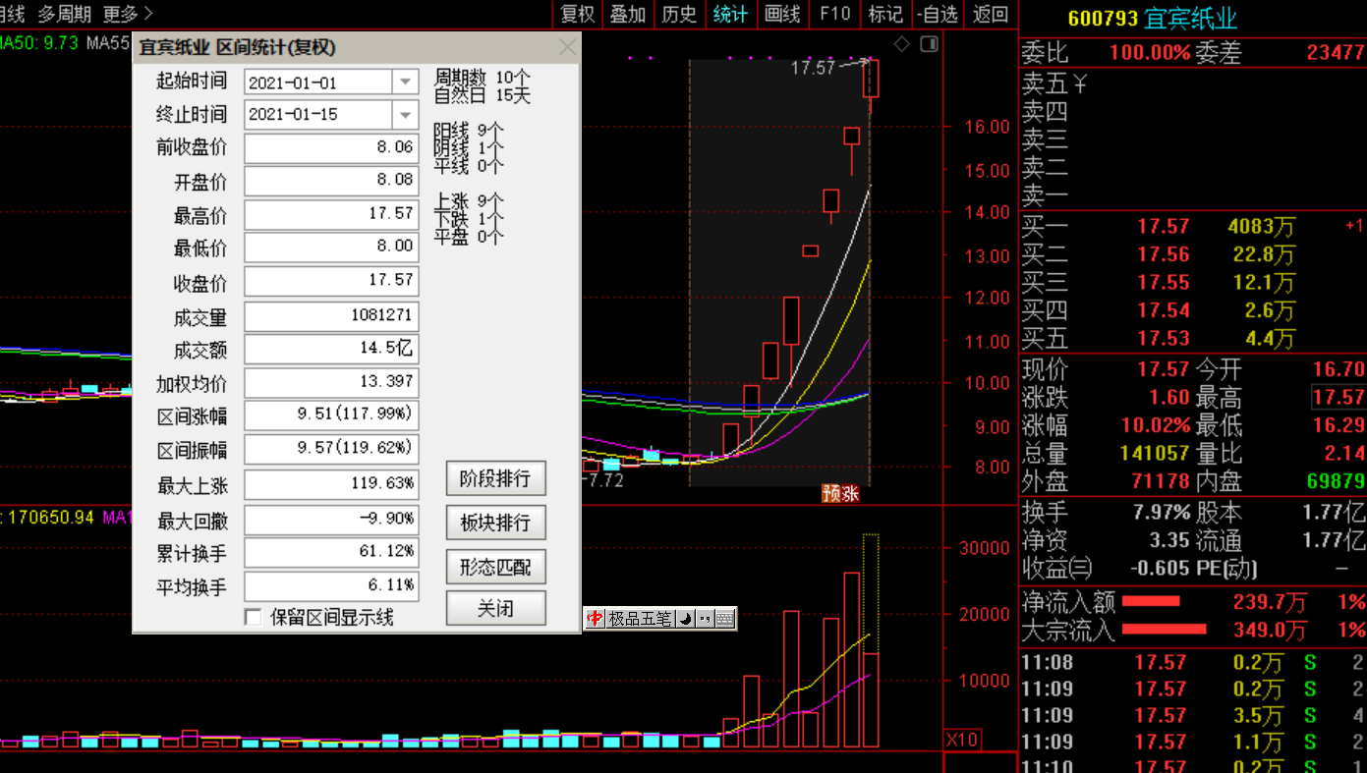Click the 17.57 high price label on chart
Viewport: 1367px width, 773px height.
(812, 68)
